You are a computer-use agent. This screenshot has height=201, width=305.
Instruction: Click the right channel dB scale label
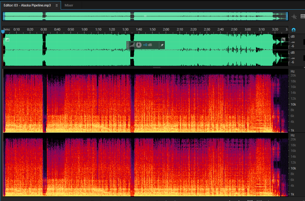[x=293, y=52]
